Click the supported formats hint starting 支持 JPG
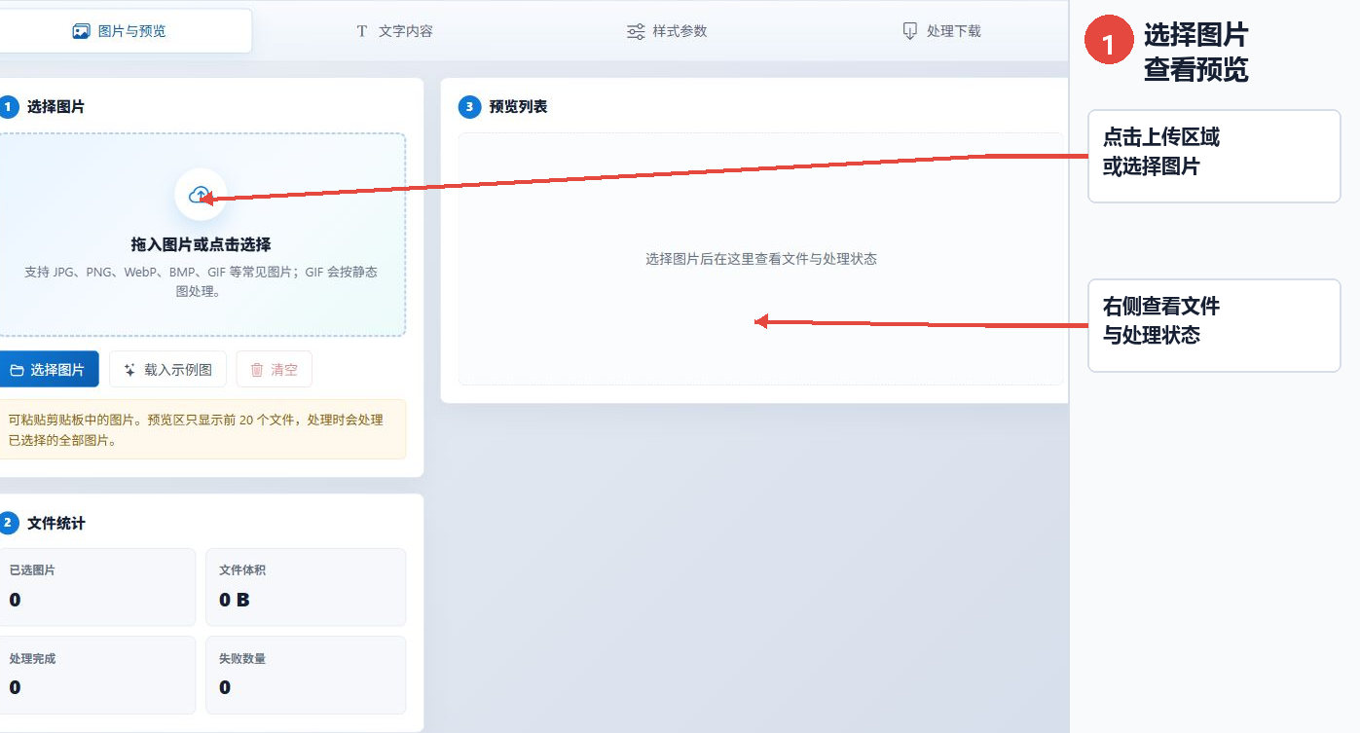 201,281
